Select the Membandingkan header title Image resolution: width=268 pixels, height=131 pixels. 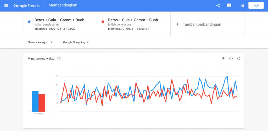click(x=63, y=5)
